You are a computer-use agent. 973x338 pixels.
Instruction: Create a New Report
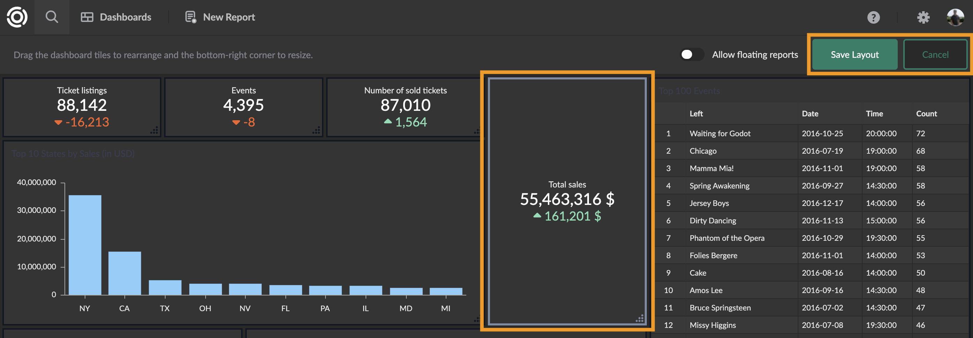pos(220,17)
